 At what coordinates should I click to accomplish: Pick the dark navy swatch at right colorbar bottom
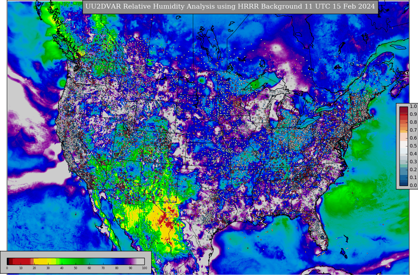tap(404, 184)
